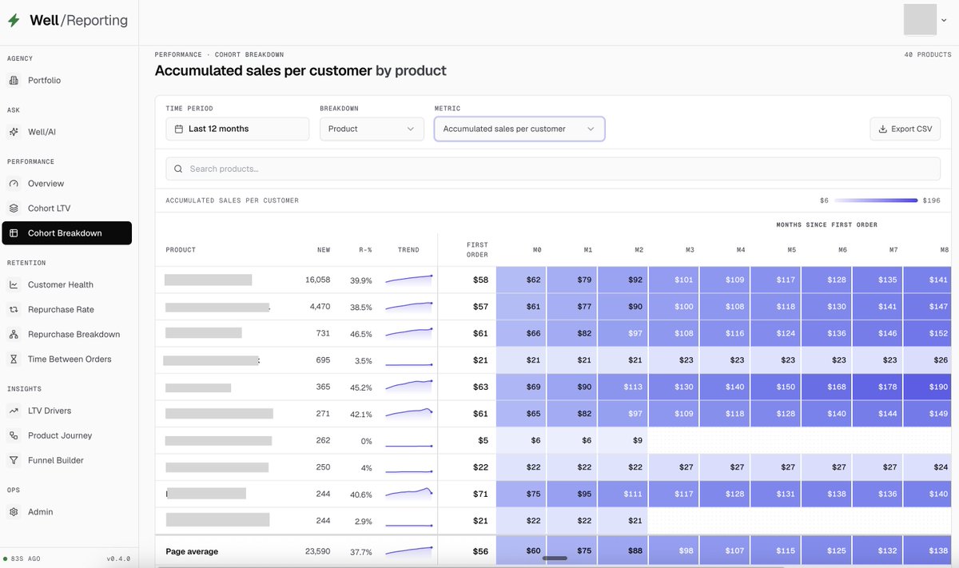Click the Product Journey path icon
This screenshot has height=568, width=959.
(x=13, y=435)
